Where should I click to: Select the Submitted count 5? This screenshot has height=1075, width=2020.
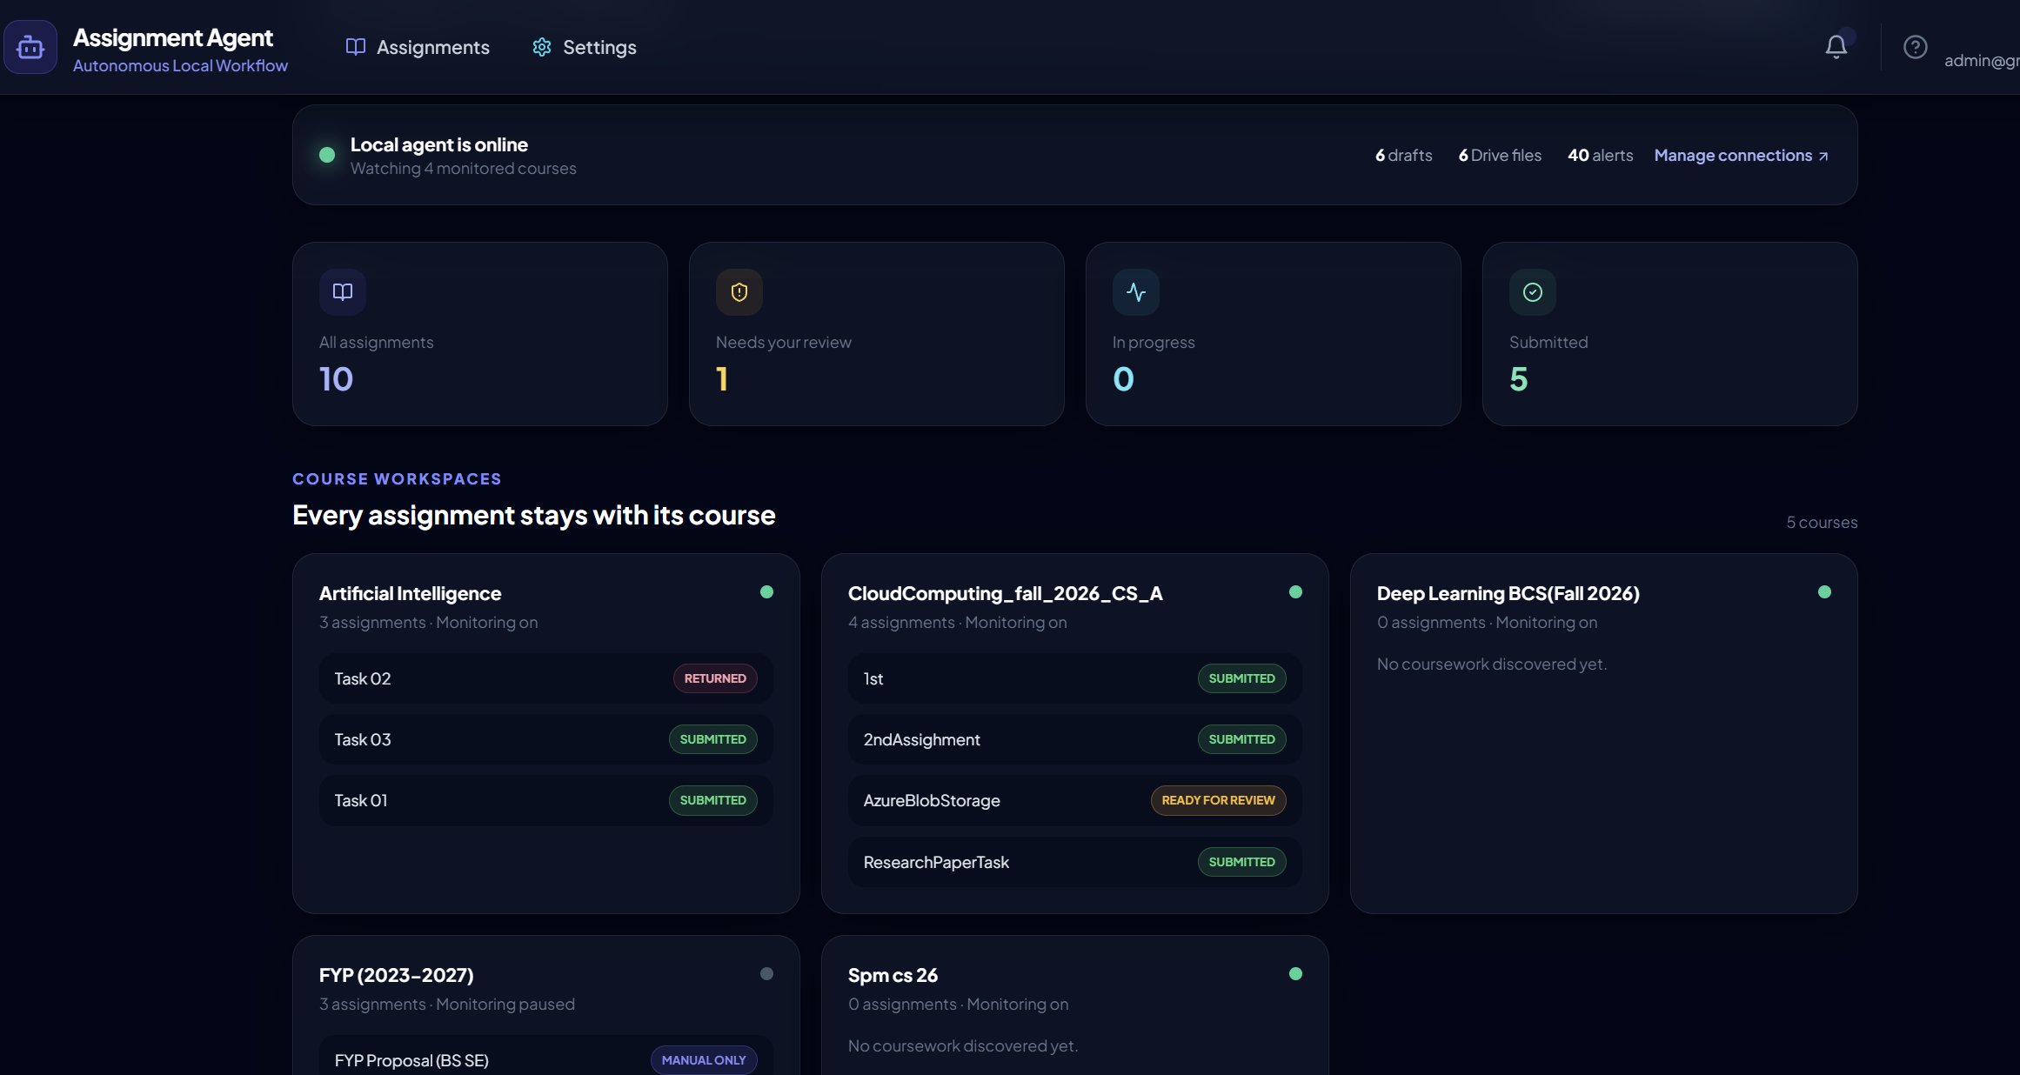point(1519,379)
